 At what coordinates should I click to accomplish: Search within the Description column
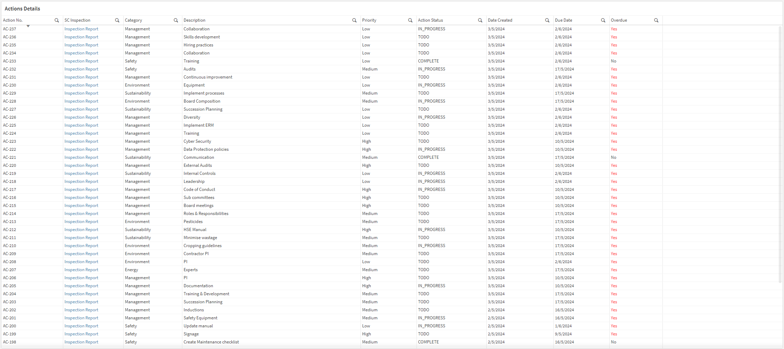[x=354, y=20]
